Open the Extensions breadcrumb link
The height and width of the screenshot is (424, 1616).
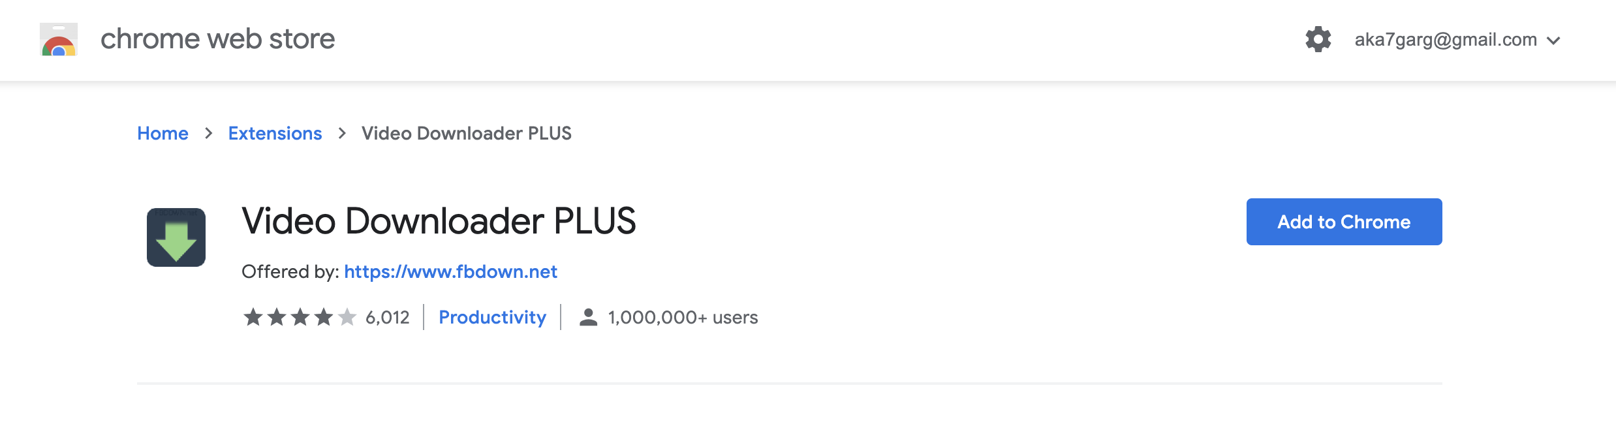[x=275, y=133]
